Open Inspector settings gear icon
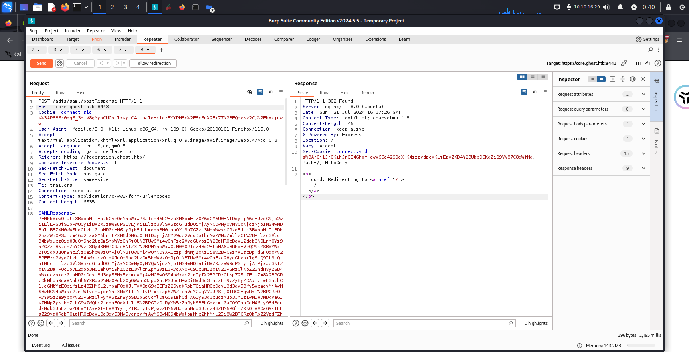This screenshot has width=689, height=352. pyautogui.click(x=632, y=79)
